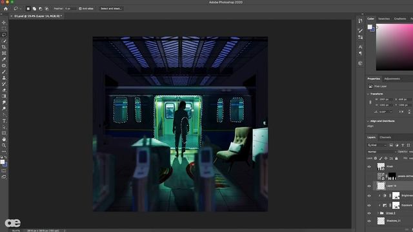Screen dimensions: 413x232
Task: Expand the Group 2 layer folder
Action: pos(378,213)
